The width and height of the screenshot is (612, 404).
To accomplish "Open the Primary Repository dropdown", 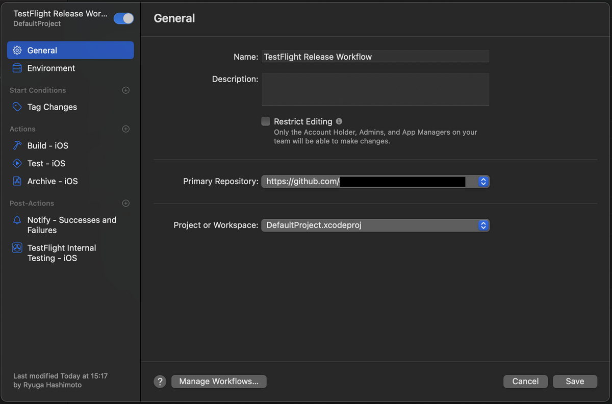I will coord(375,181).
